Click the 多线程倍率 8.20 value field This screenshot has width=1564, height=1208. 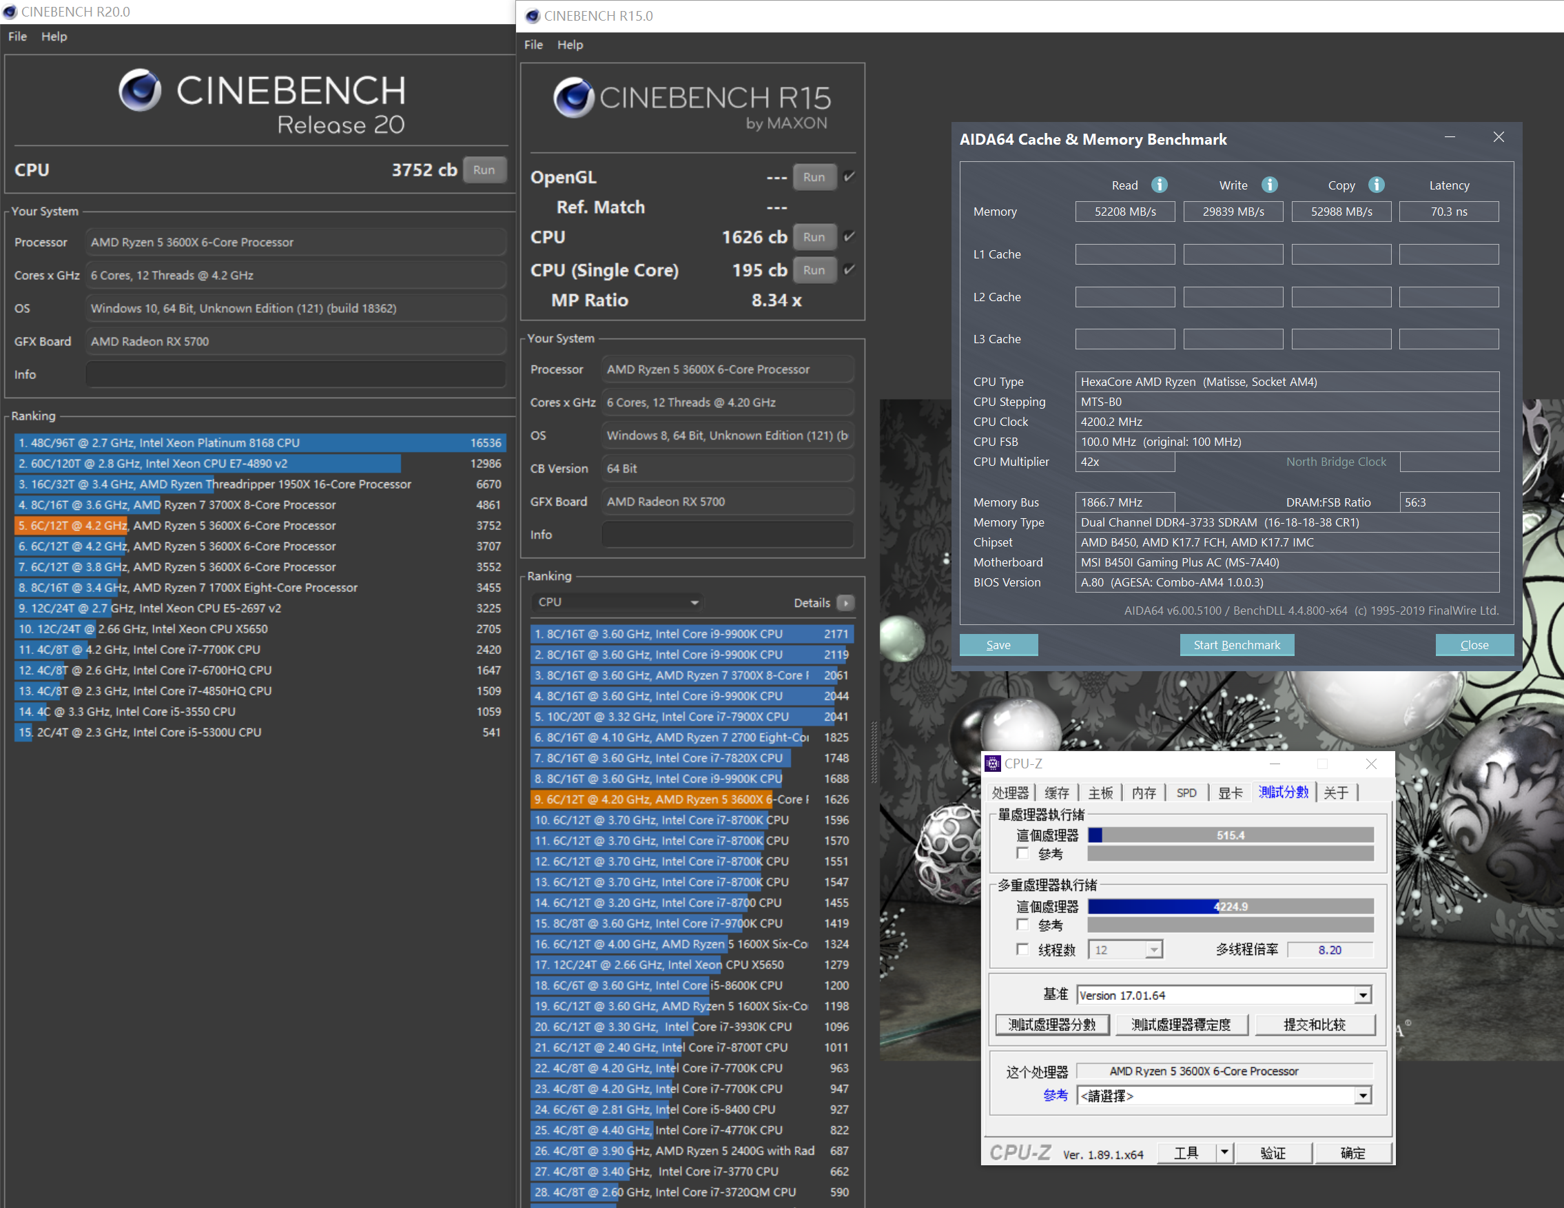[x=1330, y=950]
